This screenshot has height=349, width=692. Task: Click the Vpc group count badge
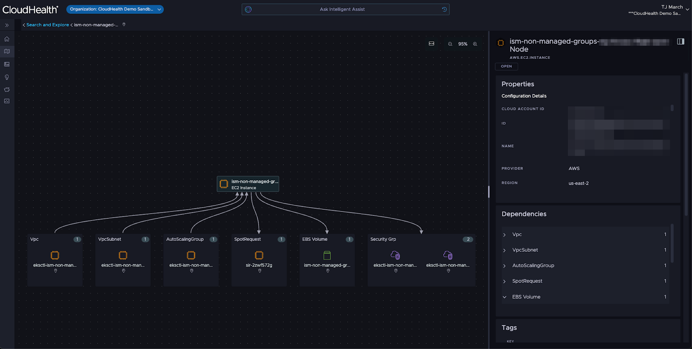point(77,239)
